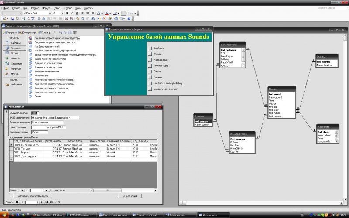The width and height of the screenshot is (349, 218).
Task: Click the font color A swatch
Action: [106, 14]
